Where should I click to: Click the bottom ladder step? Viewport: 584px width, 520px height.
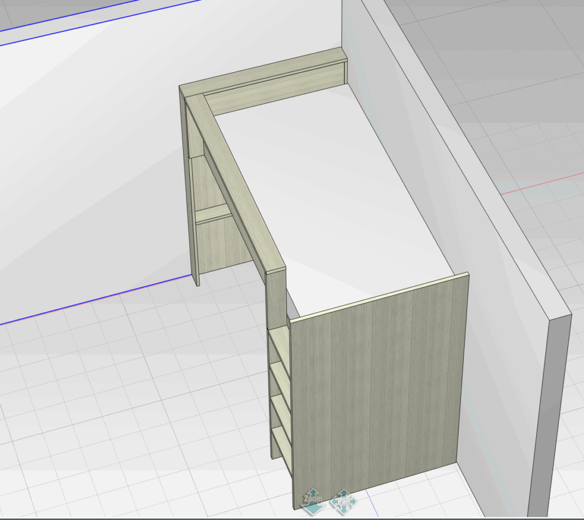click(281, 443)
